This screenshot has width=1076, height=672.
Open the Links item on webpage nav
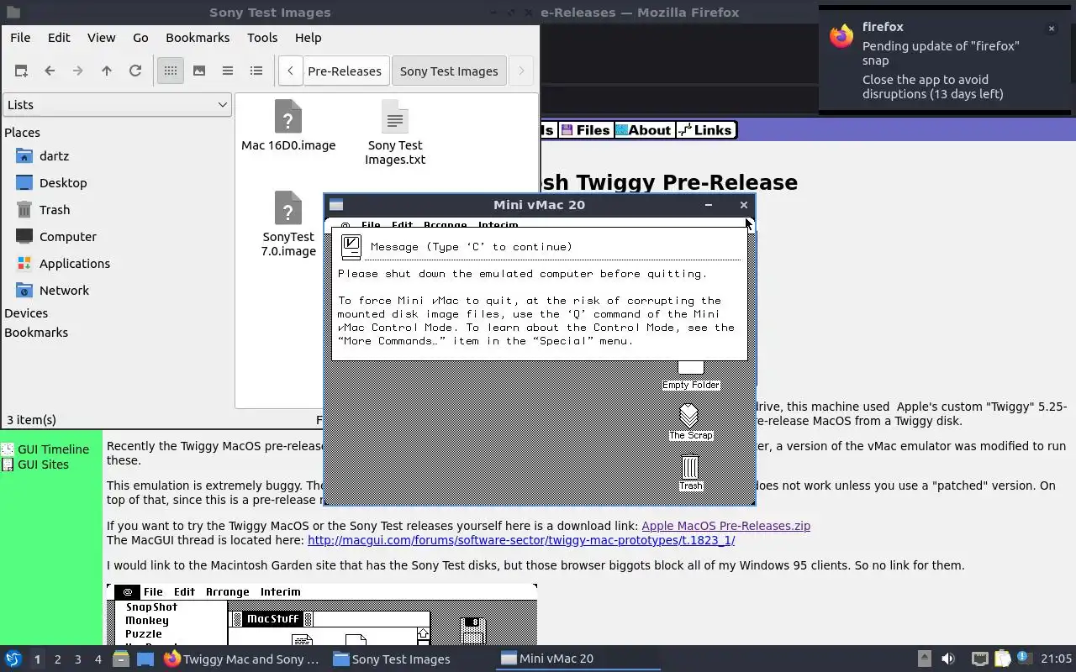(706, 130)
